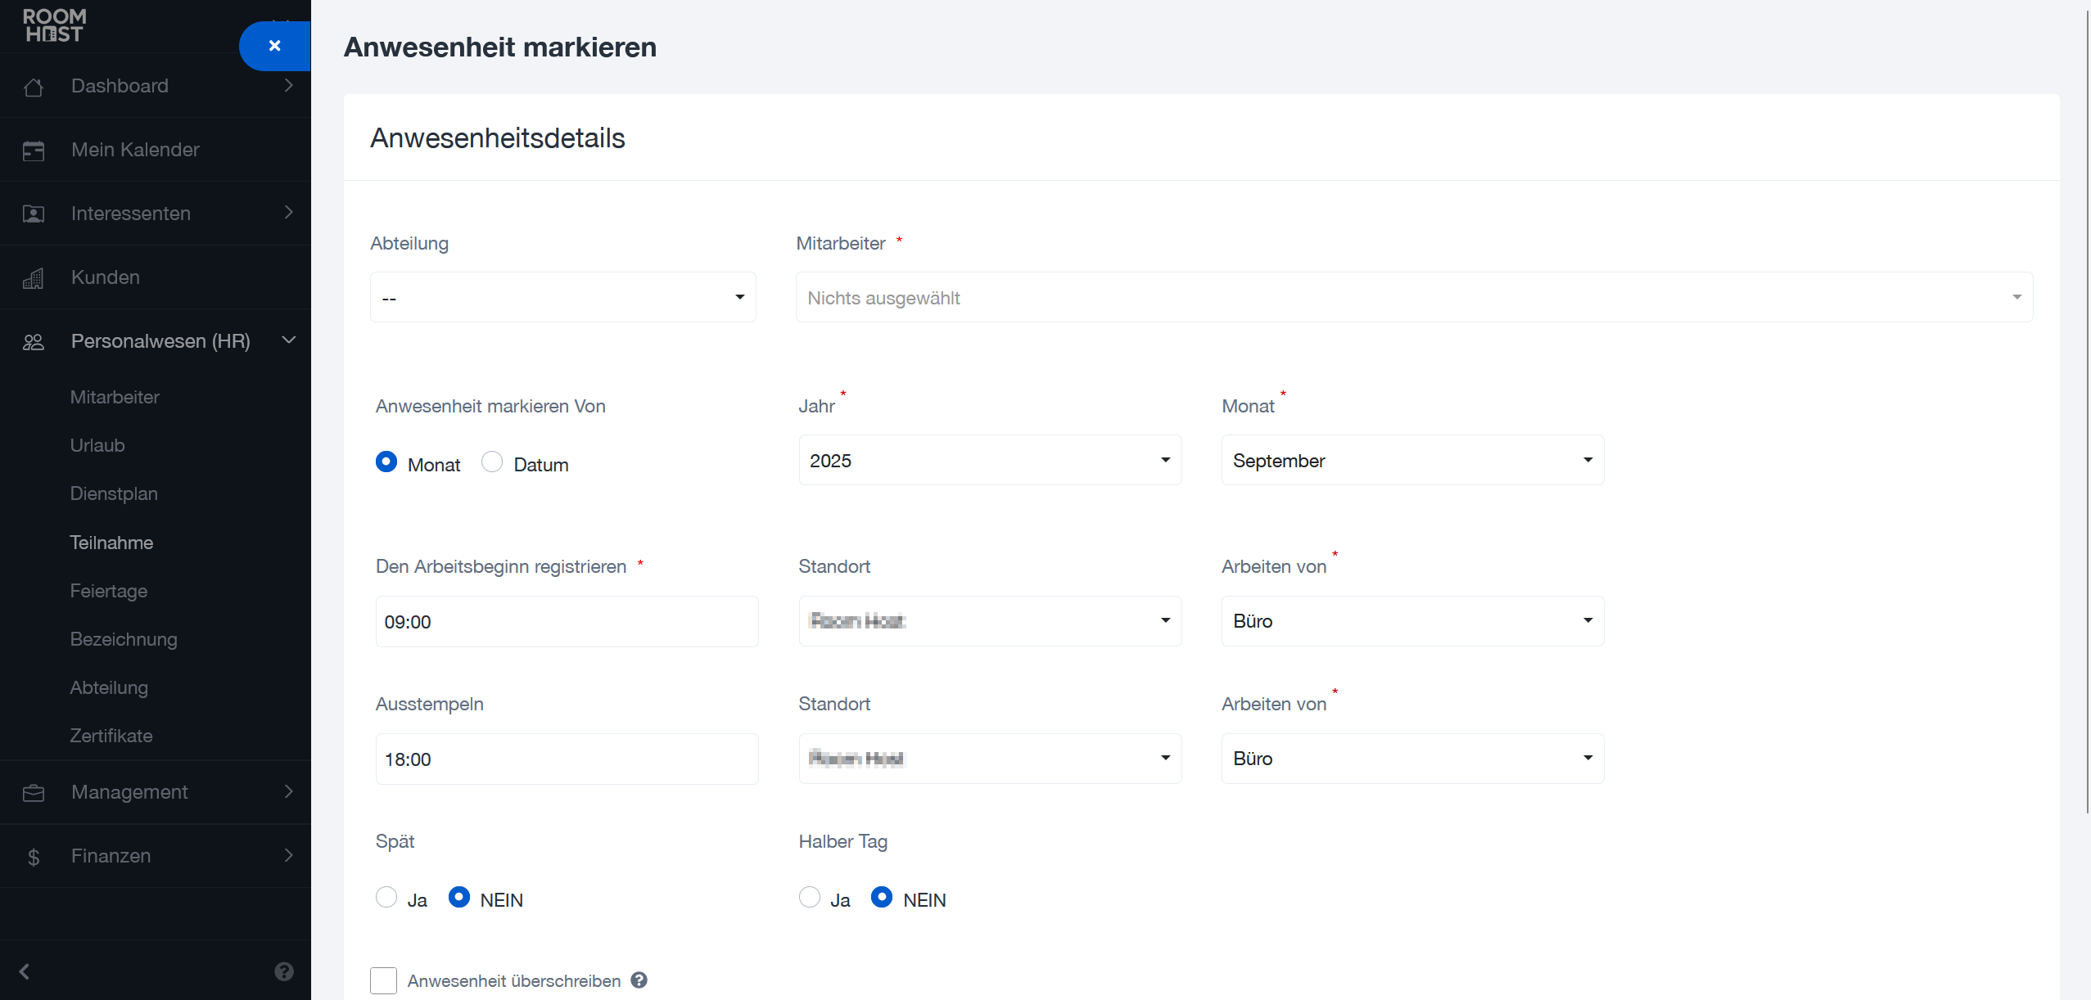This screenshot has width=2091, height=1000.
Task: Open the Urlaub submenu item
Action: click(x=97, y=445)
